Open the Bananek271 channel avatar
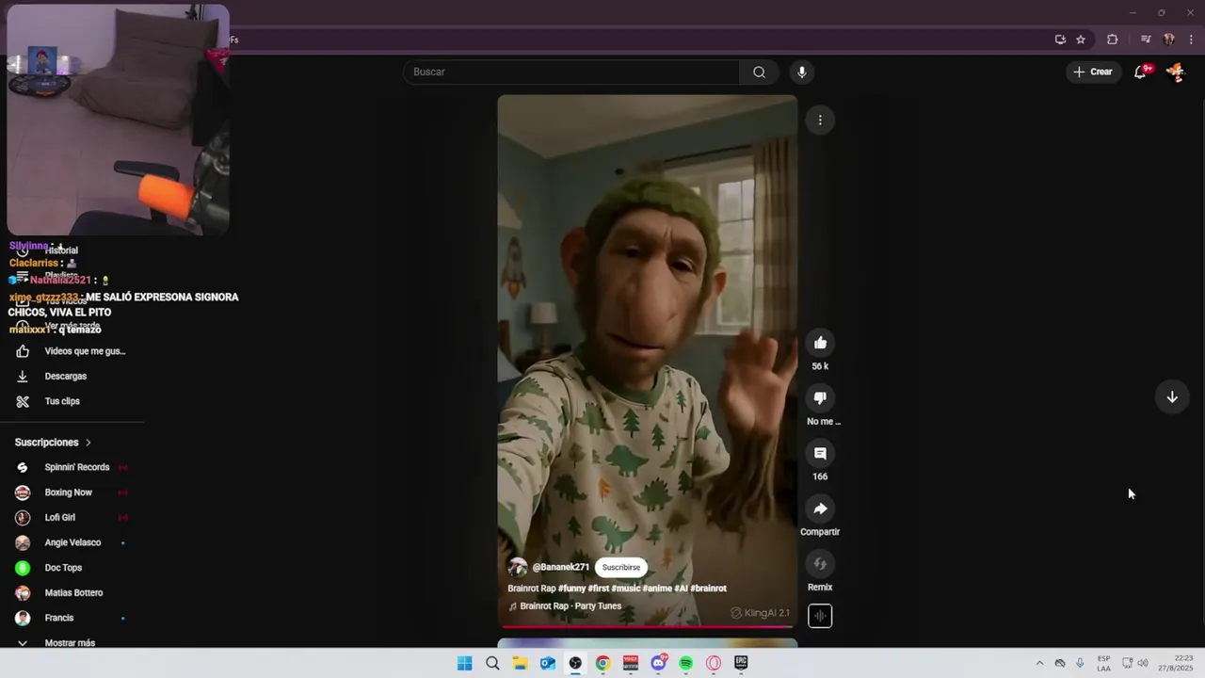 (x=518, y=567)
